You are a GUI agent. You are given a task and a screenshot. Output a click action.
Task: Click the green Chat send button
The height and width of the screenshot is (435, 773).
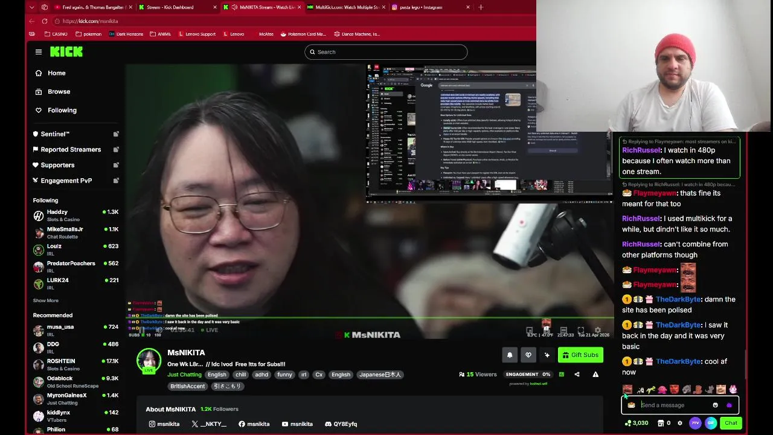point(731,423)
